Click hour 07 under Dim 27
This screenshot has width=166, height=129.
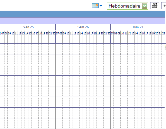[112, 33]
